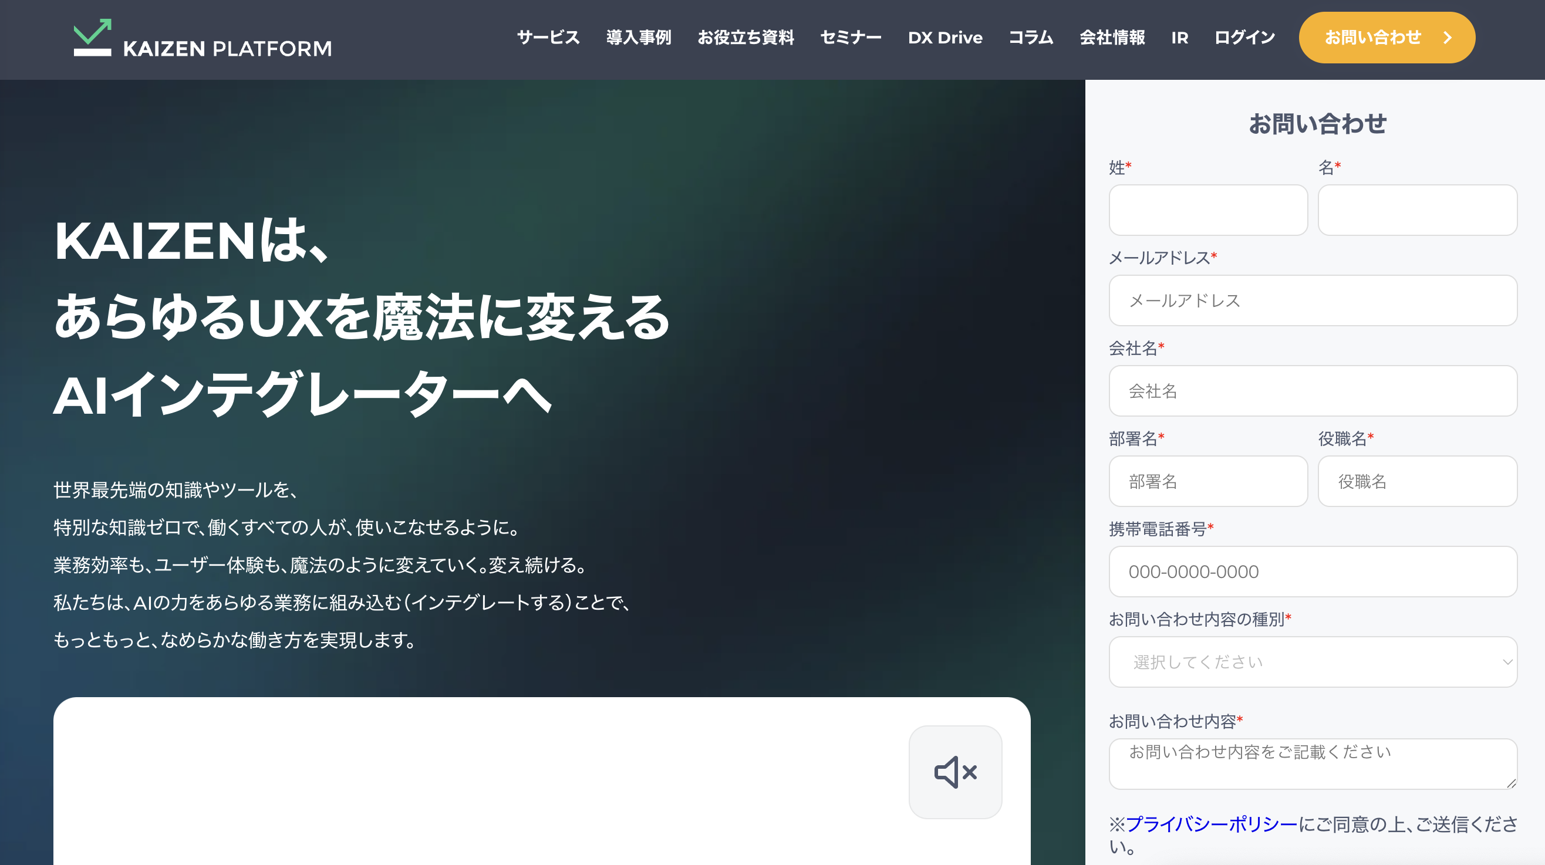This screenshot has width=1545, height=865.
Task: Click the 会社名 input field
Action: click(x=1313, y=391)
